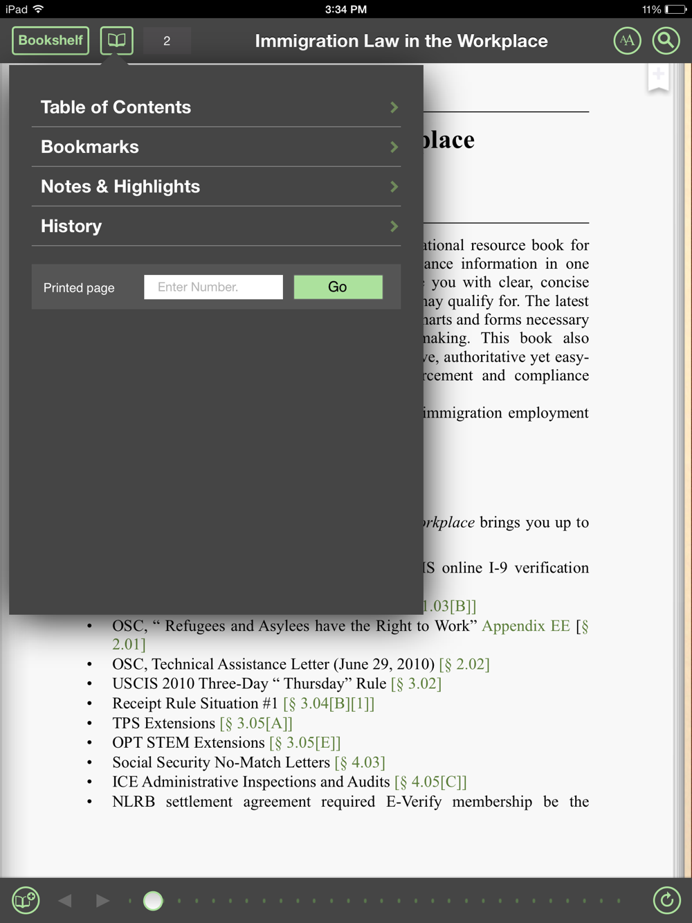Expand Table of Contents chevron

tap(394, 107)
